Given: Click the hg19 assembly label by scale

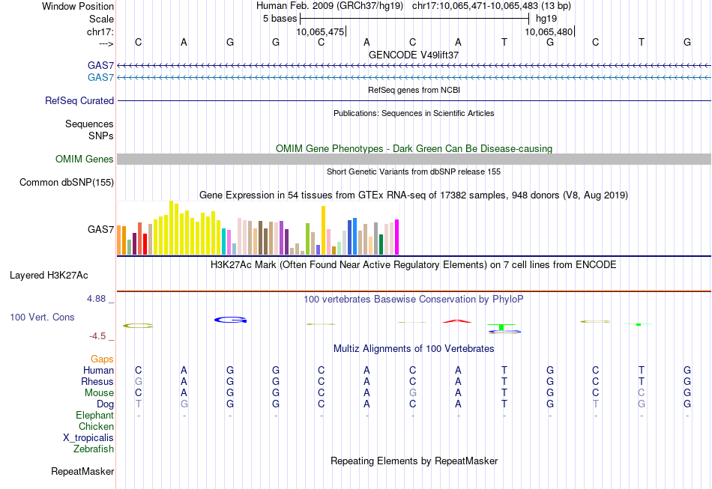Looking at the screenshot, I should (x=546, y=19).
